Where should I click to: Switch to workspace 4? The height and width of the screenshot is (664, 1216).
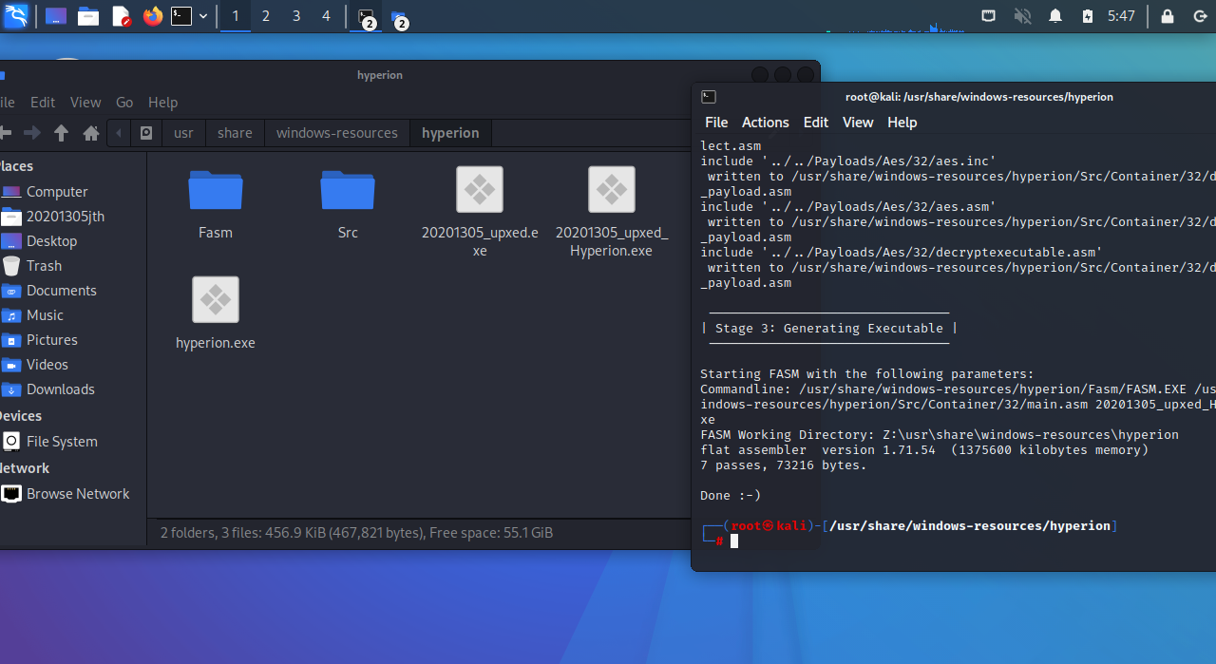click(x=327, y=16)
